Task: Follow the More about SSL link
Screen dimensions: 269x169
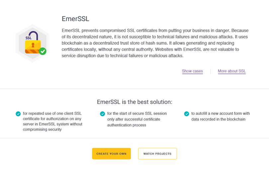Action: pos(231,71)
